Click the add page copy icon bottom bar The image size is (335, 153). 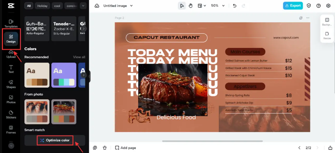[95, 148]
